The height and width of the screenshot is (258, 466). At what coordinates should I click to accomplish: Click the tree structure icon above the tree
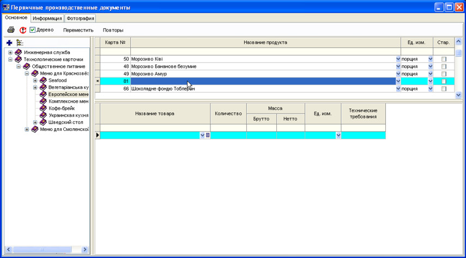coord(20,43)
